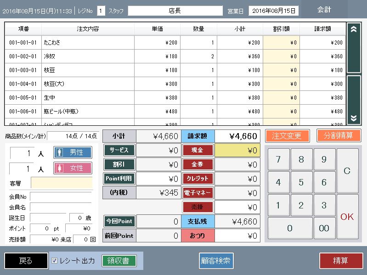This screenshot has height=275, width=367.
Task: Click the 数量 cell showing 2
Action: tap(199, 56)
